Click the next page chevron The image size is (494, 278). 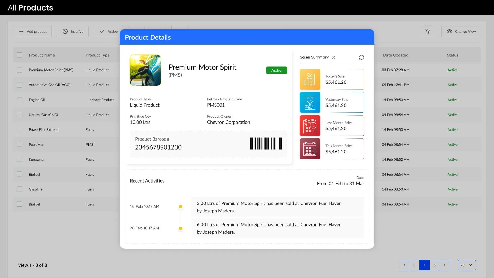point(435,265)
